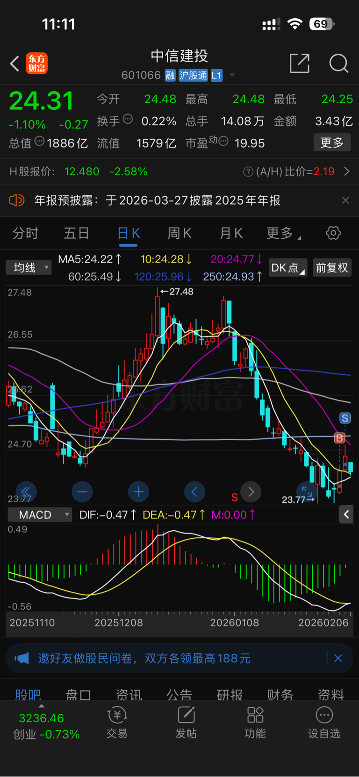The width and height of the screenshot is (359, 777).
Task: Switch to the 周K tab
Action: pos(179,233)
